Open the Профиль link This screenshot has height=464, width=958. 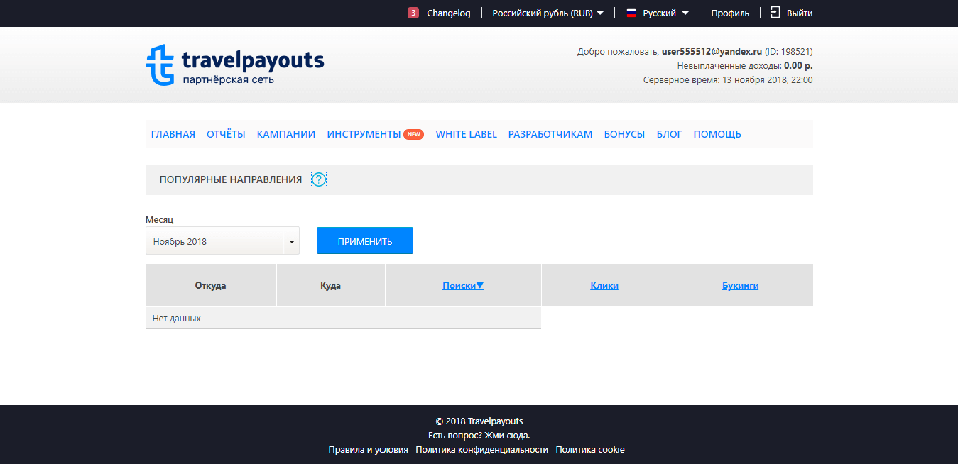click(x=730, y=13)
